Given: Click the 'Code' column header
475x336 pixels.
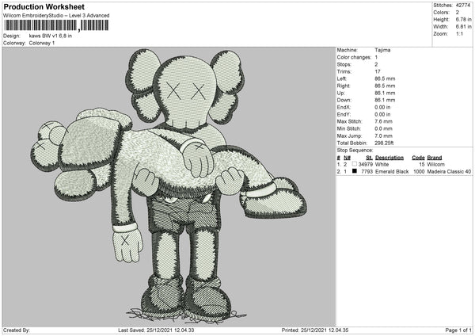Looking at the screenshot, I should tap(418, 158).
